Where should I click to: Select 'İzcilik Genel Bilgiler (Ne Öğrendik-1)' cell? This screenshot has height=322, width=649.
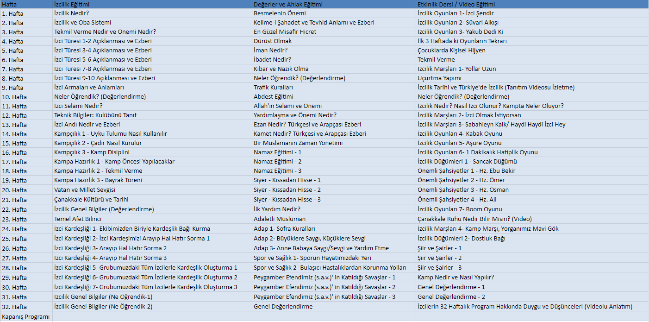pos(152,297)
